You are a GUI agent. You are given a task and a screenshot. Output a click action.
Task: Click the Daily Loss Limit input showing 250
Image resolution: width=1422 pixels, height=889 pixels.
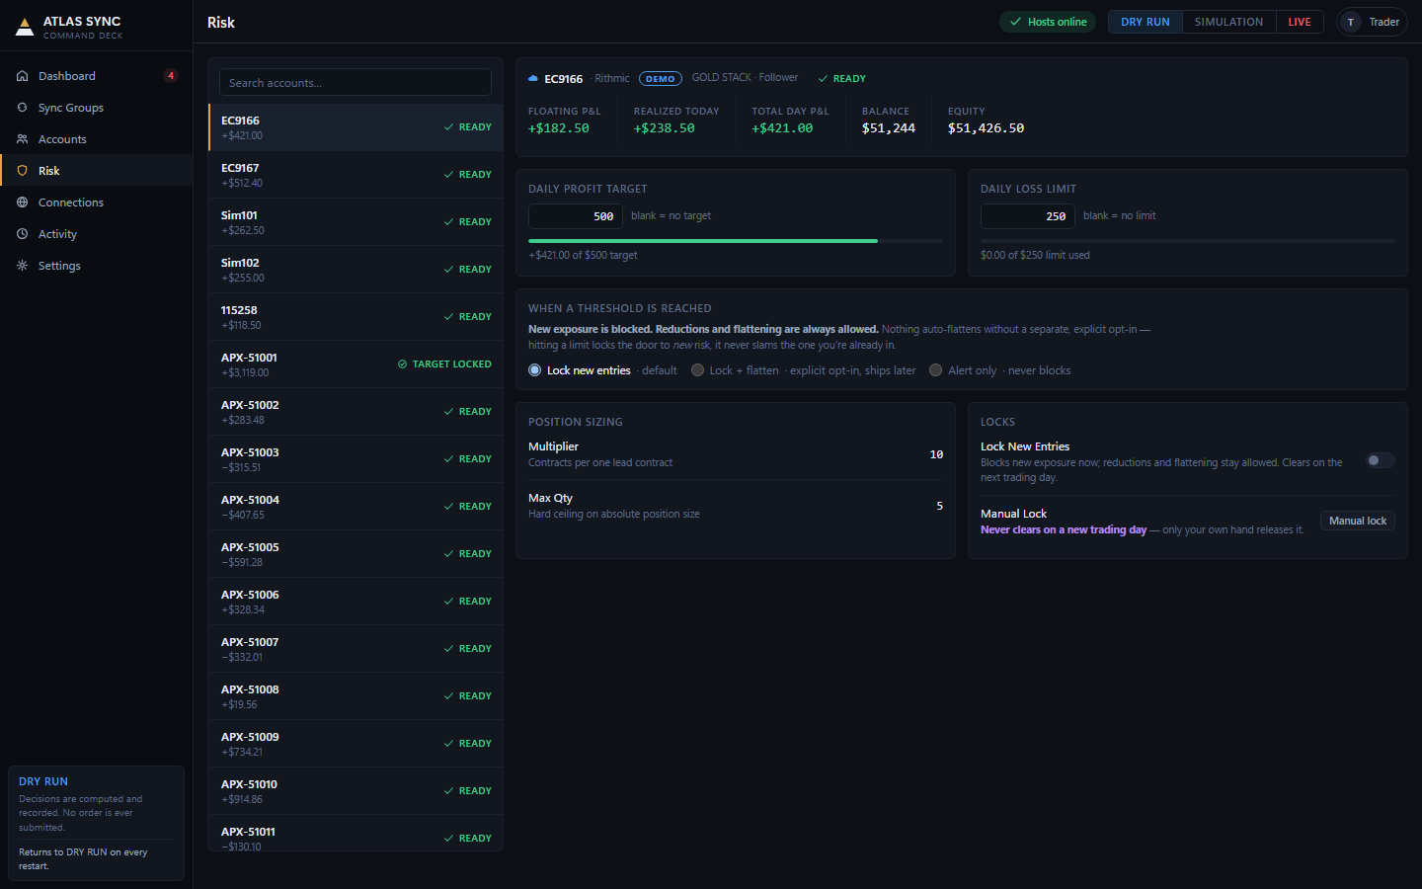pos(1028,216)
